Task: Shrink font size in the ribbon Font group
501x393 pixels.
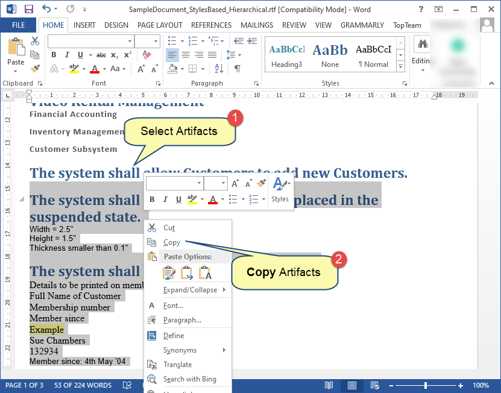Action: pyautogui.click(x=155, y=69)
